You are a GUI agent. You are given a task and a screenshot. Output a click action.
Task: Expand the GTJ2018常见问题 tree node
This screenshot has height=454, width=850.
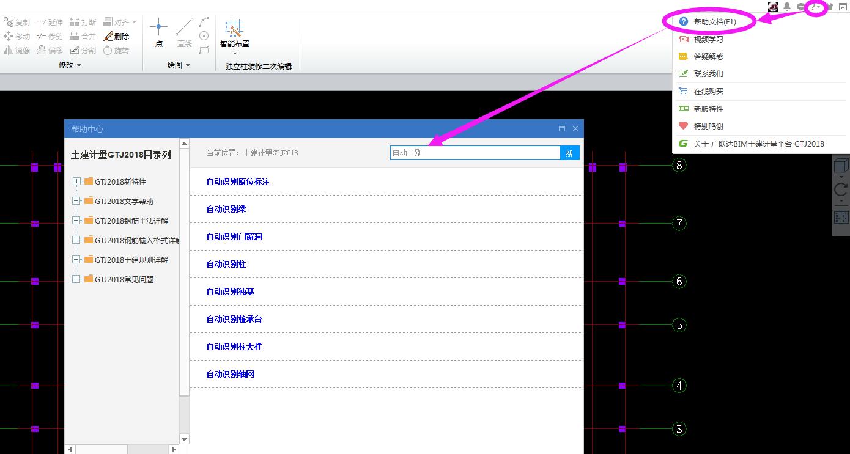pyautogui.click(x=76, y=279)
